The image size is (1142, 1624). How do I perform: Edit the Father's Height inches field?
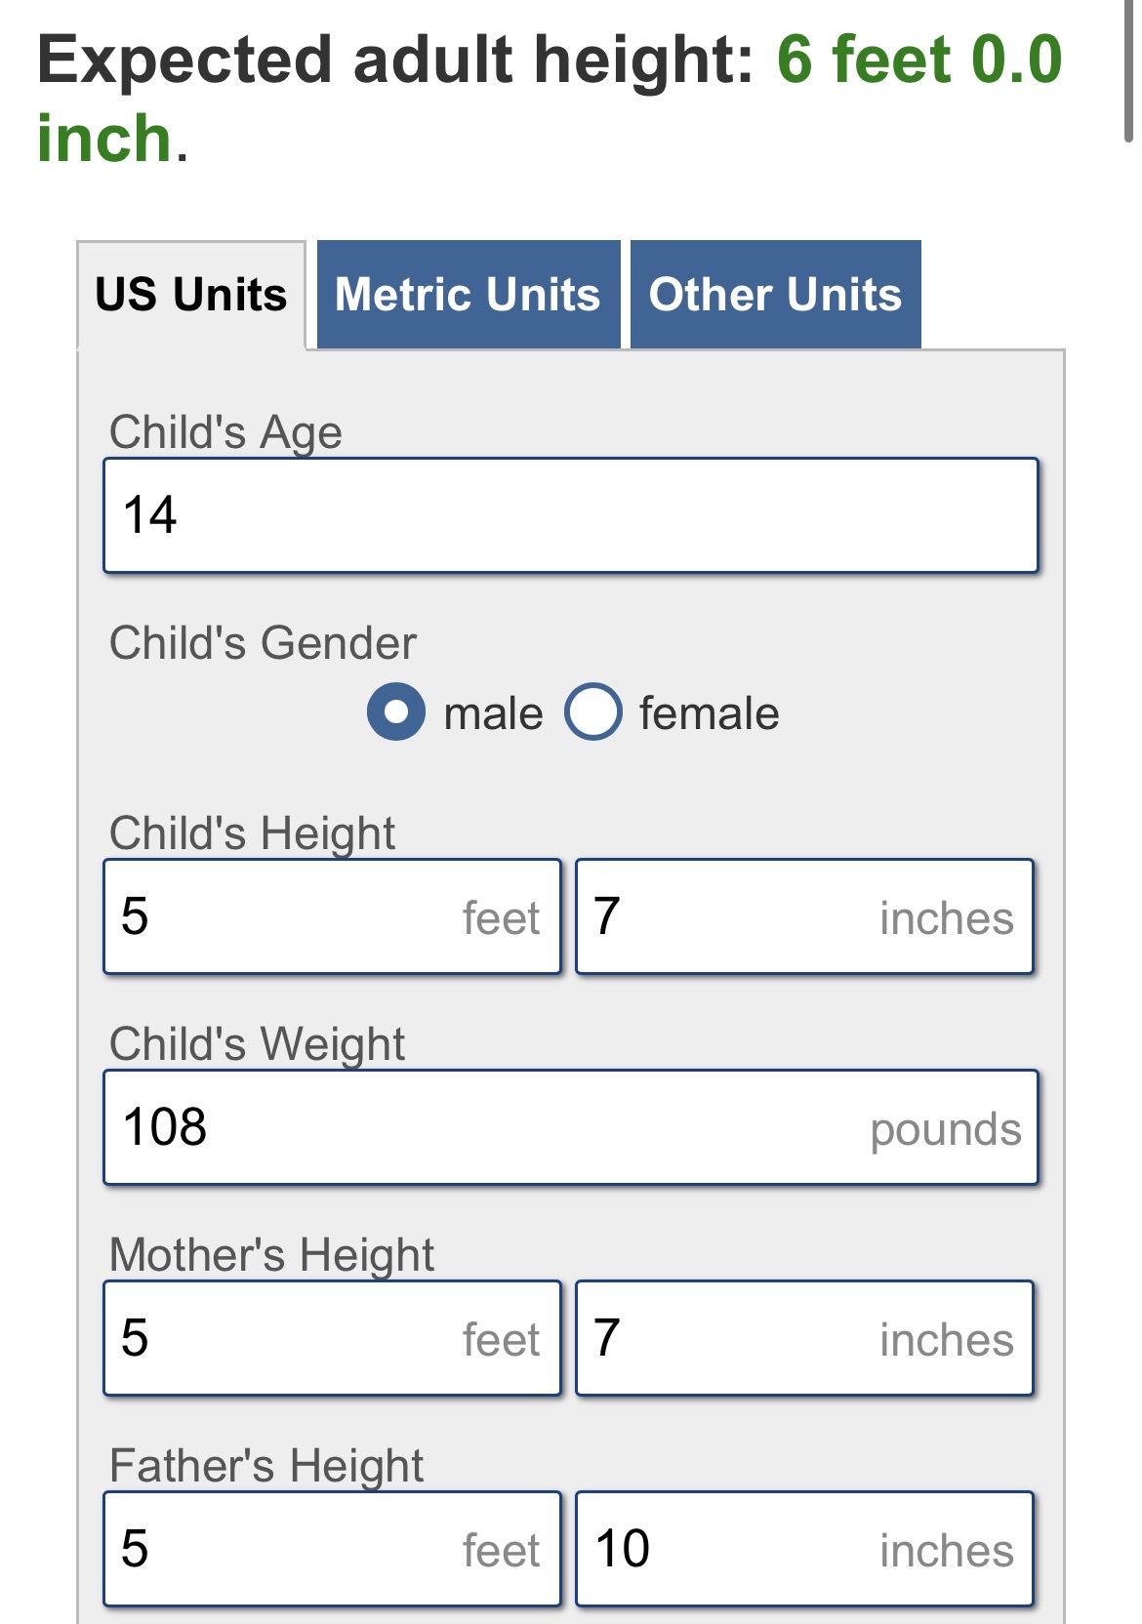point(804,1549)
